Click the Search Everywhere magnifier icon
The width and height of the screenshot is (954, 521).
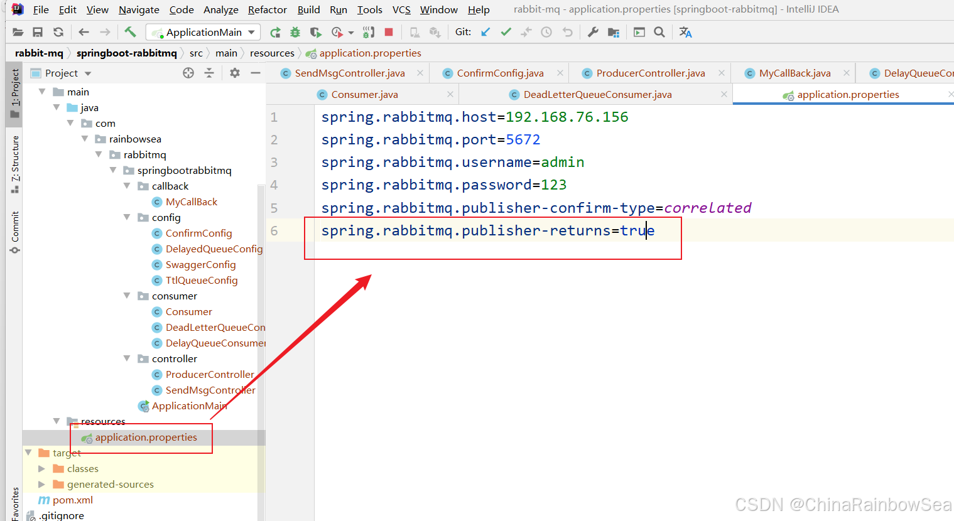pyautogui.click(x=659, y=32)
